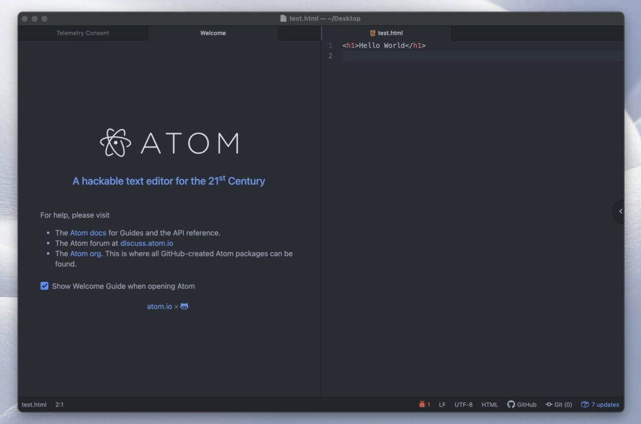Viewport: 641px width, 424px height.
Task: Open the Atom docs link
Action: (x=88, y=233)
